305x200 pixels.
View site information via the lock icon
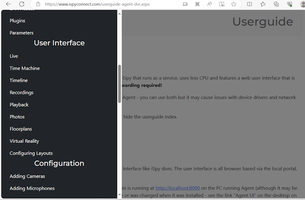pos(38,4)
